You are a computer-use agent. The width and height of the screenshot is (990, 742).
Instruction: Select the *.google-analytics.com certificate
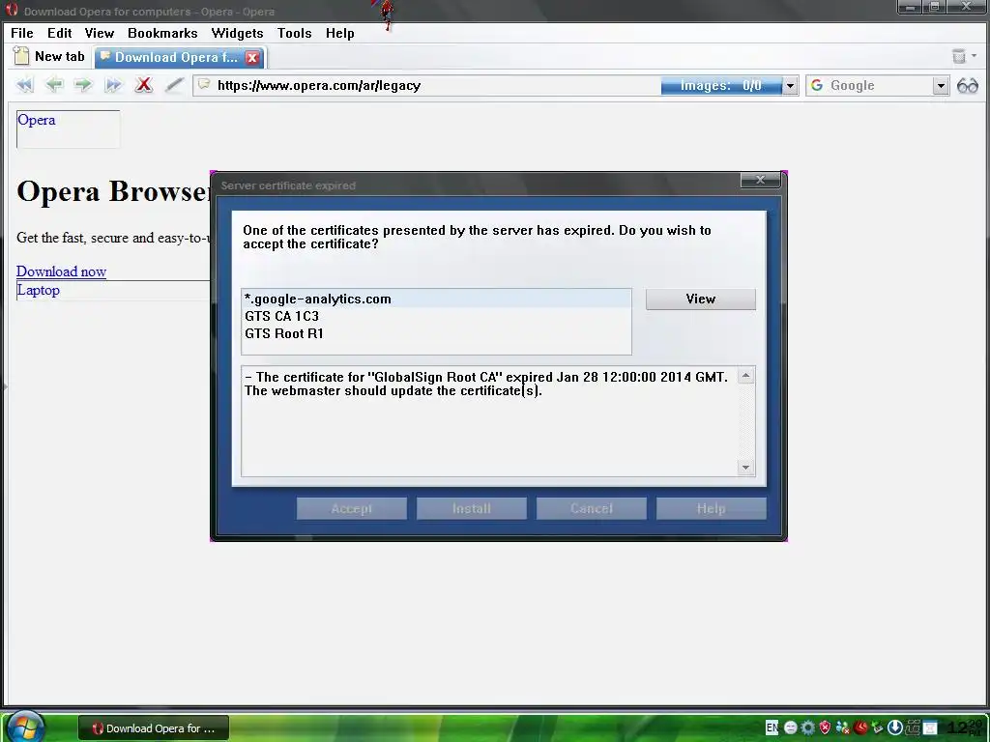(436, 300)
